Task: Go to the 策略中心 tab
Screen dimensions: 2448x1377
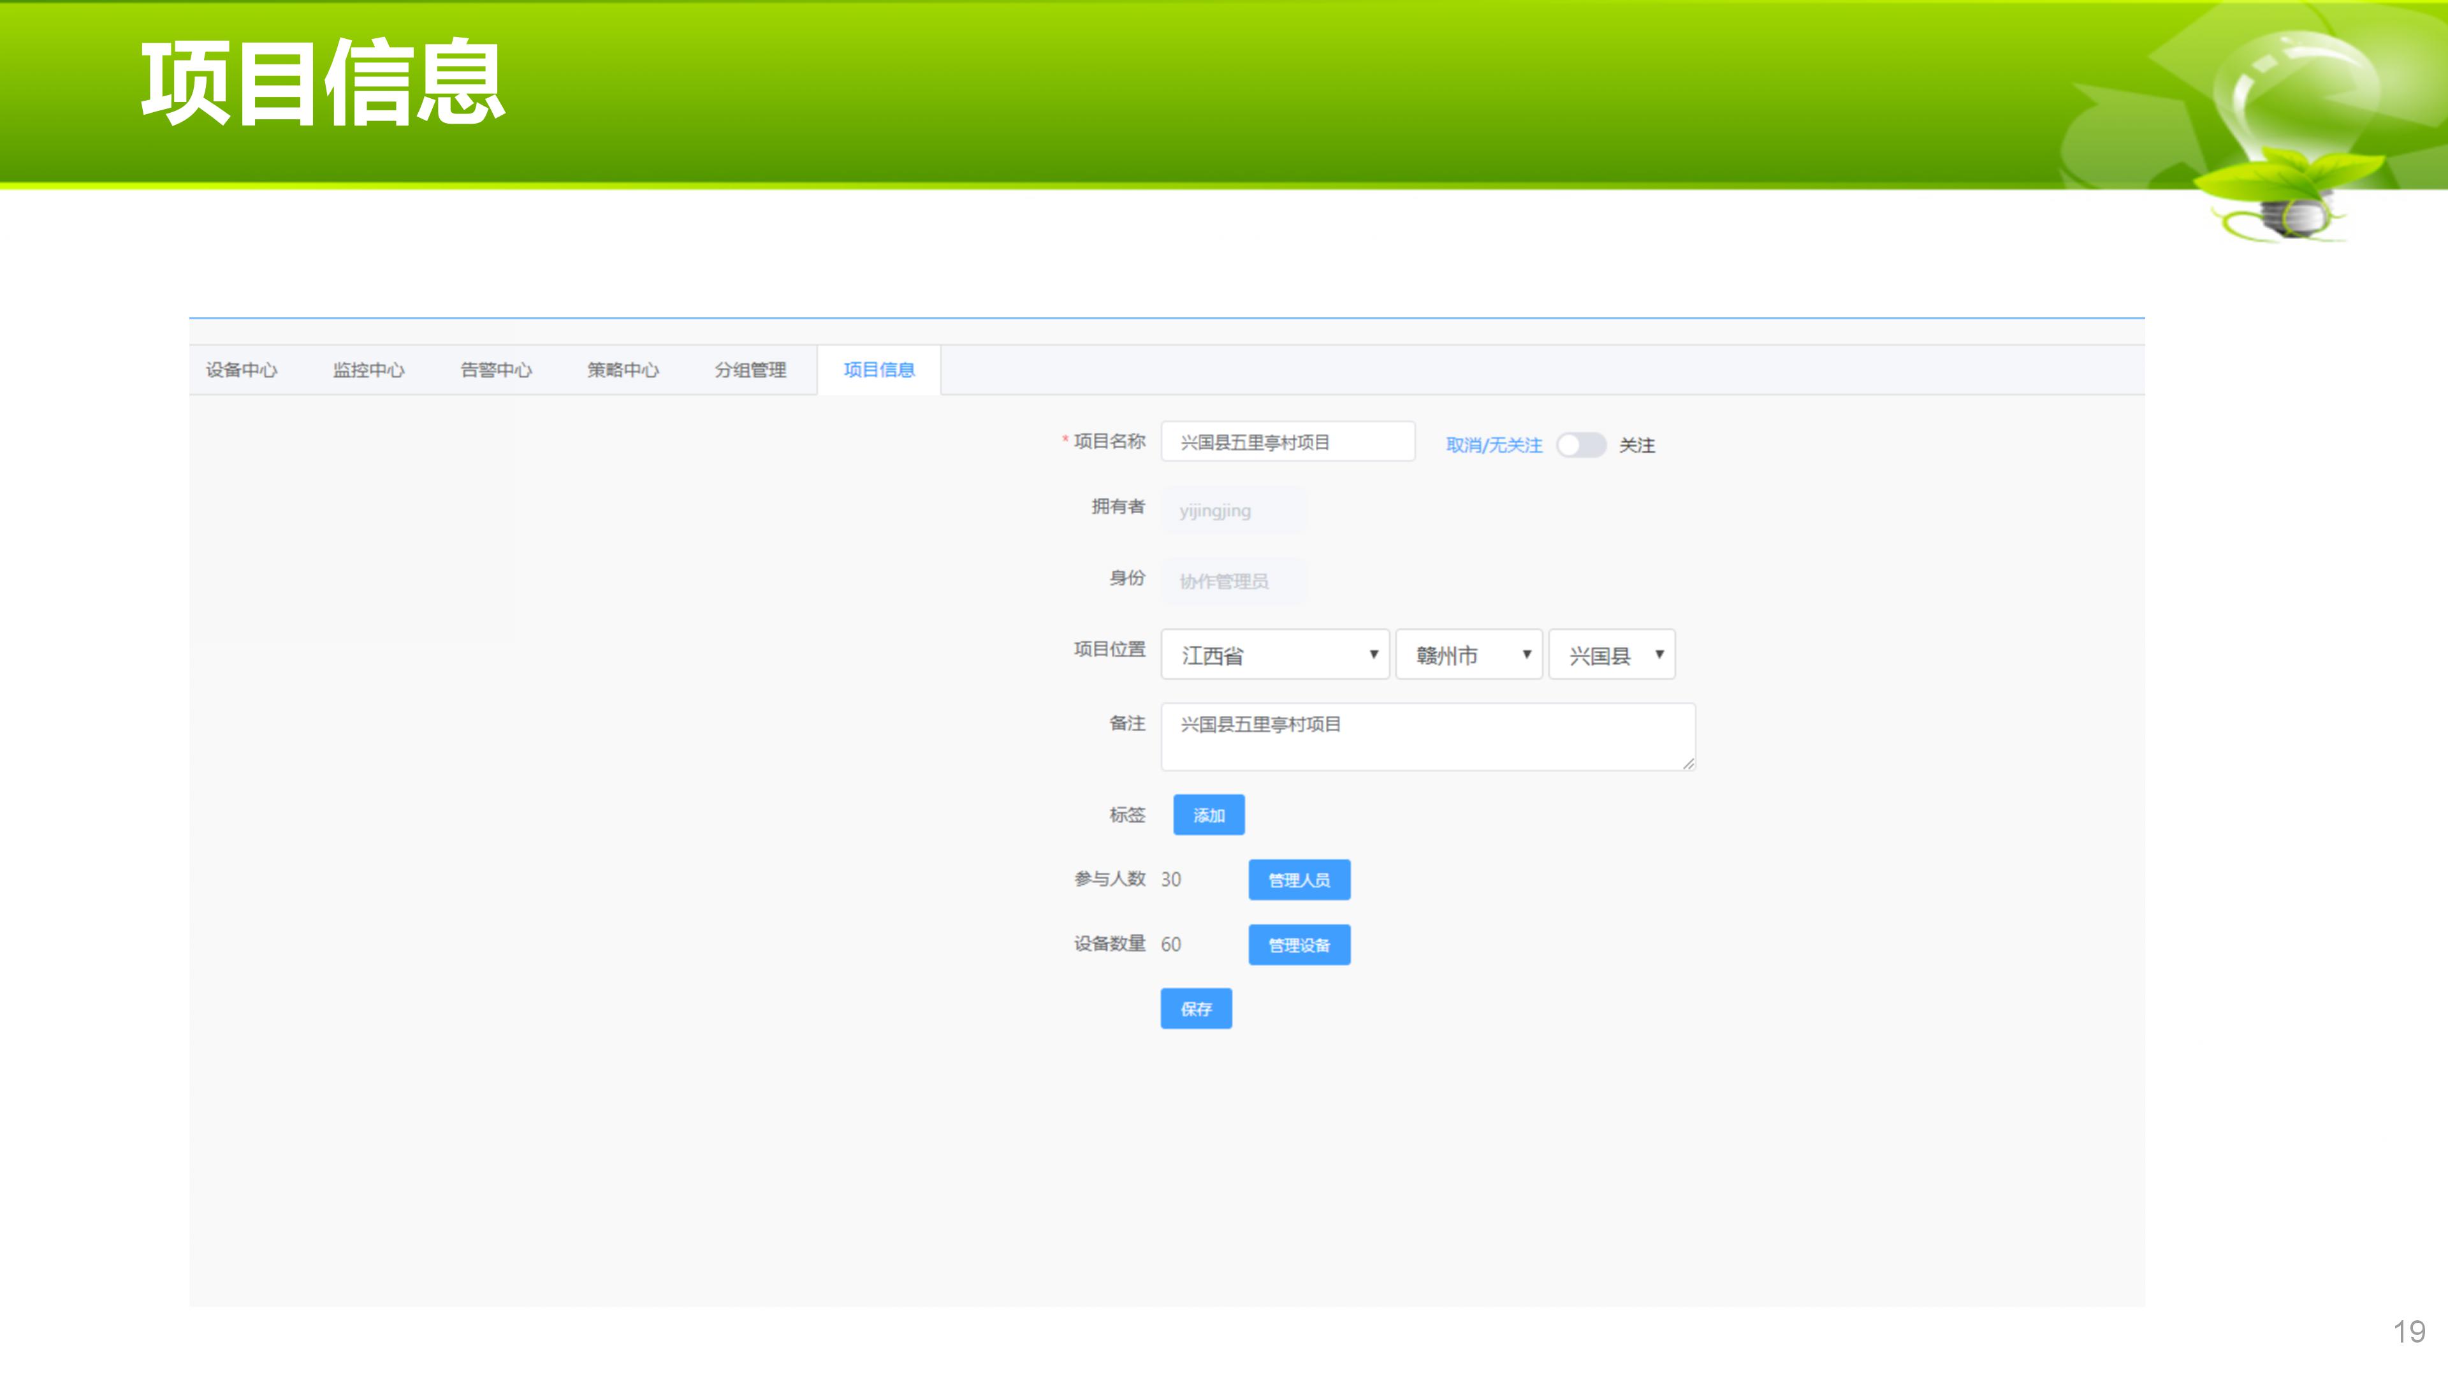Action: pyautogui.click(x=622, y=370)
